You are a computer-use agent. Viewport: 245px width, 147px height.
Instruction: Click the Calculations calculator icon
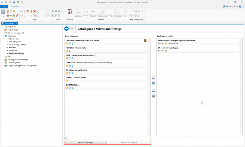coord(3,12)
